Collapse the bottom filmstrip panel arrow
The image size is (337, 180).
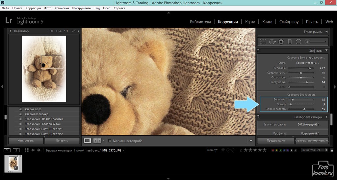click(168, 178)
